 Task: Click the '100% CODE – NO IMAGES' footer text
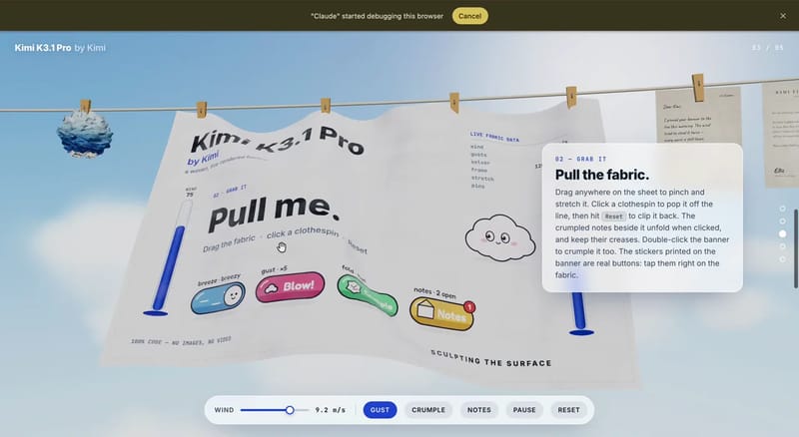(181, 340)
